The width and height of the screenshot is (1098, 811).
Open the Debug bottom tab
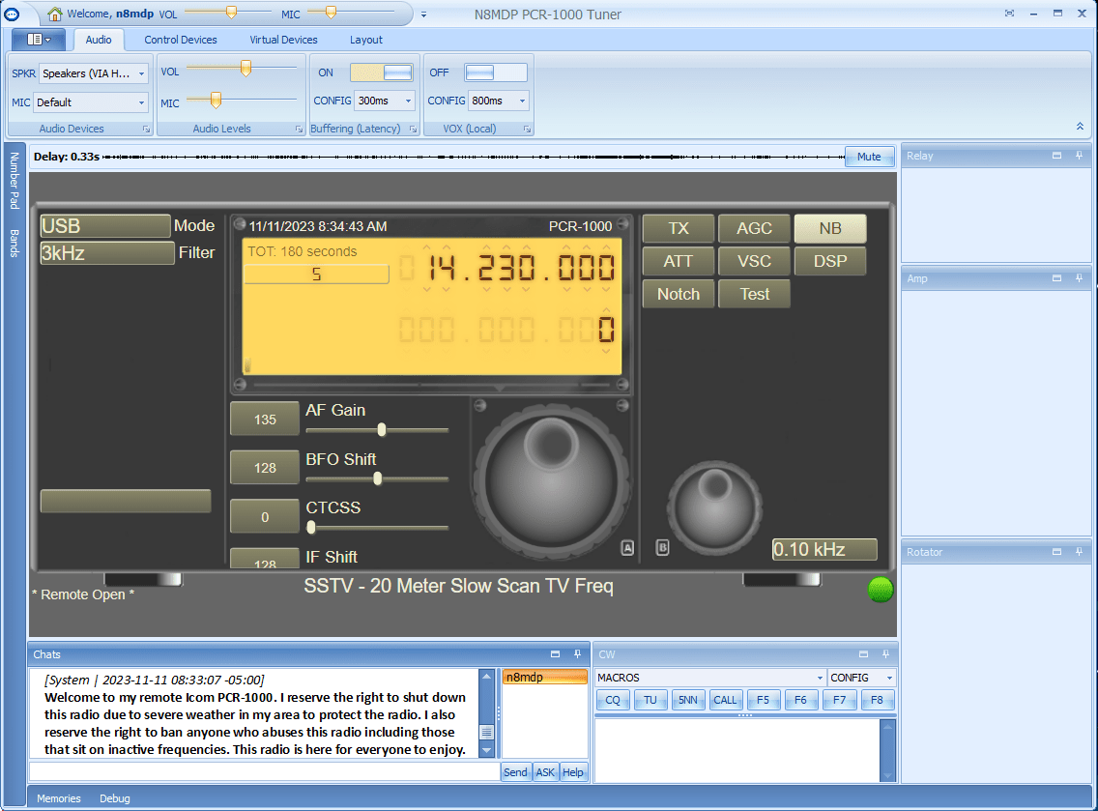(x=115, y=798)
